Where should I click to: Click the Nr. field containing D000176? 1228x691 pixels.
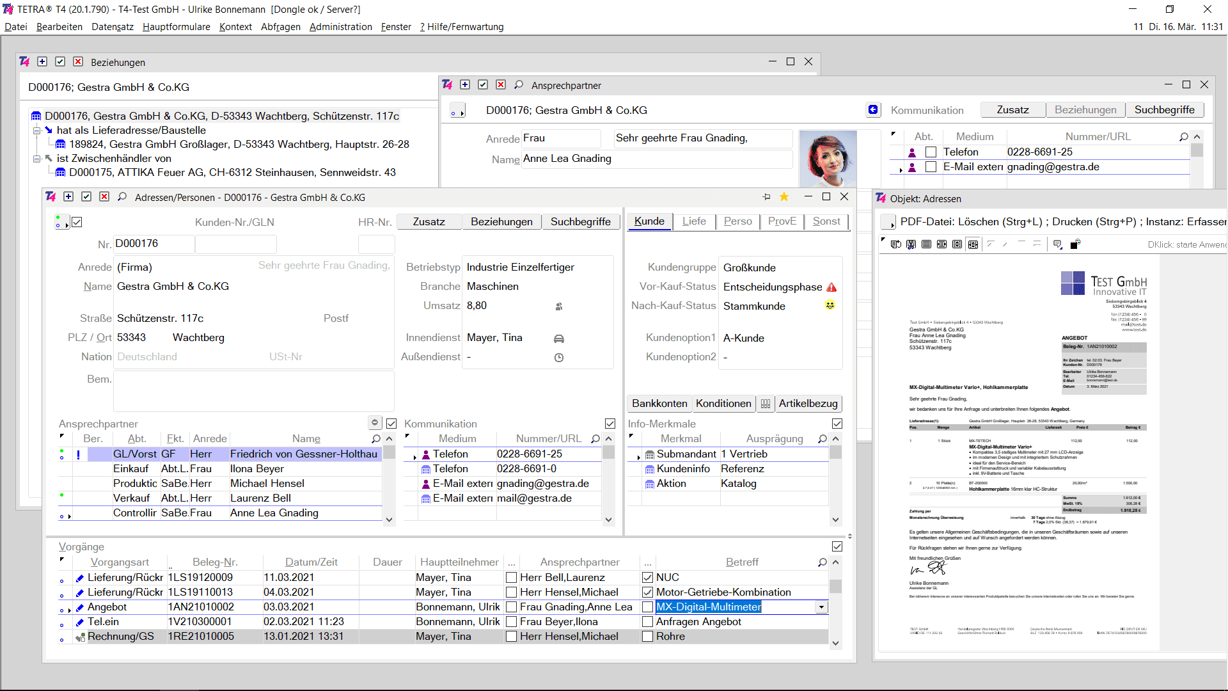pyautogui.click(x=154, y=244)
